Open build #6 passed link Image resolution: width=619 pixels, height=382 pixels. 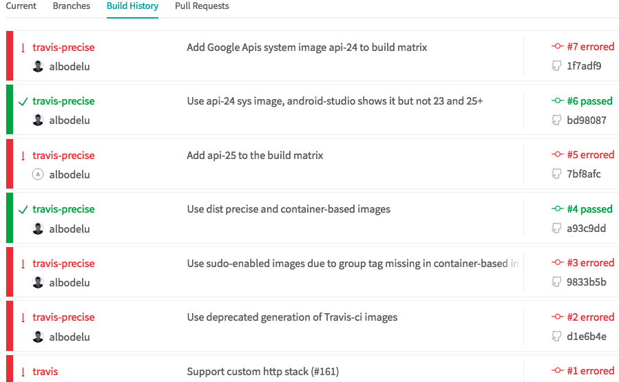pos(589,100)
